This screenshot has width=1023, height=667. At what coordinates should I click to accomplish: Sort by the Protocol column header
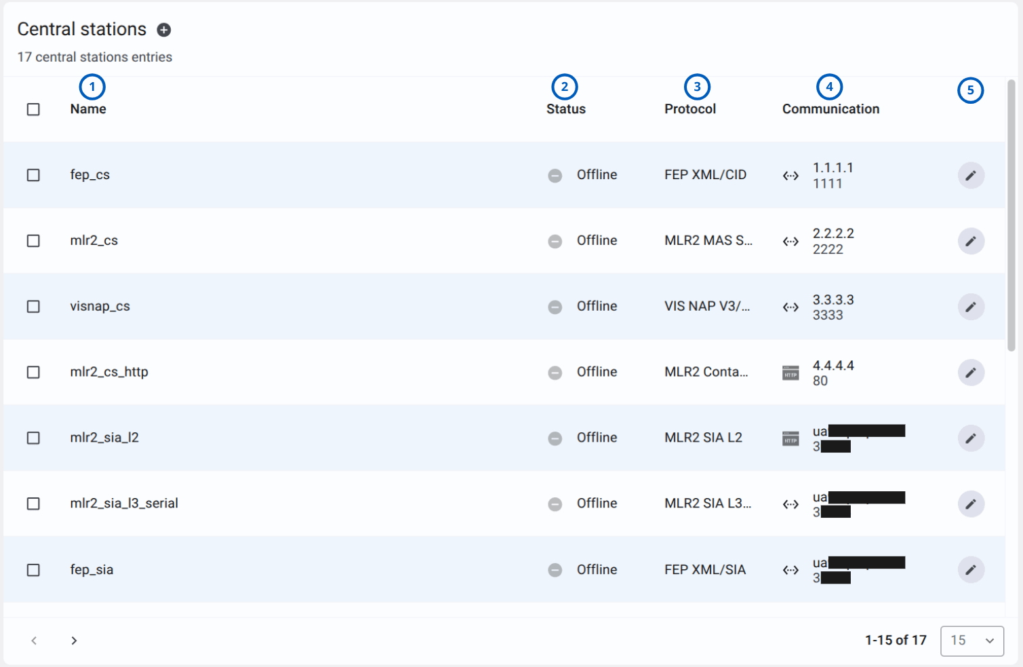click(x=690, y=109)
